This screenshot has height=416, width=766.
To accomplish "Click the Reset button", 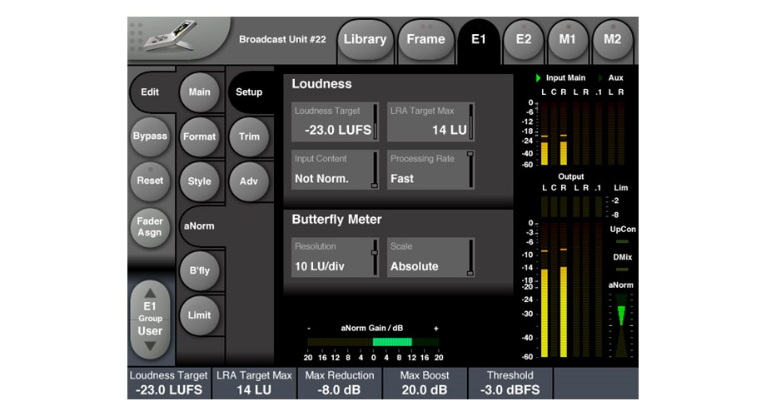I will (x=150, y=181).
